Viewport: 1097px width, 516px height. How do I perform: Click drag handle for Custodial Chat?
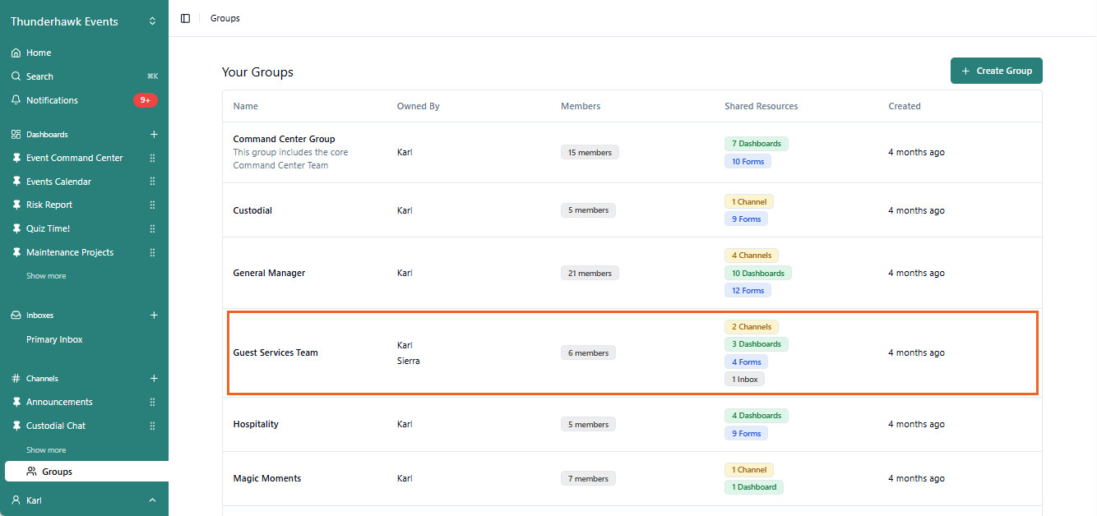[x=152, y=426]
